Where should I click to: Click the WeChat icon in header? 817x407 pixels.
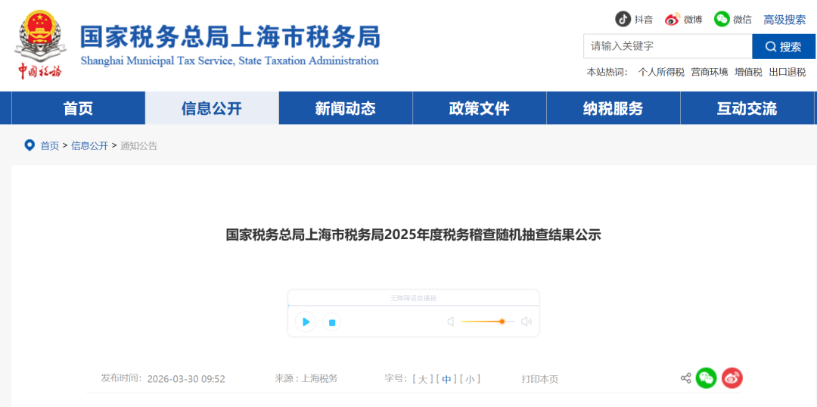click(x=722, y=19)
